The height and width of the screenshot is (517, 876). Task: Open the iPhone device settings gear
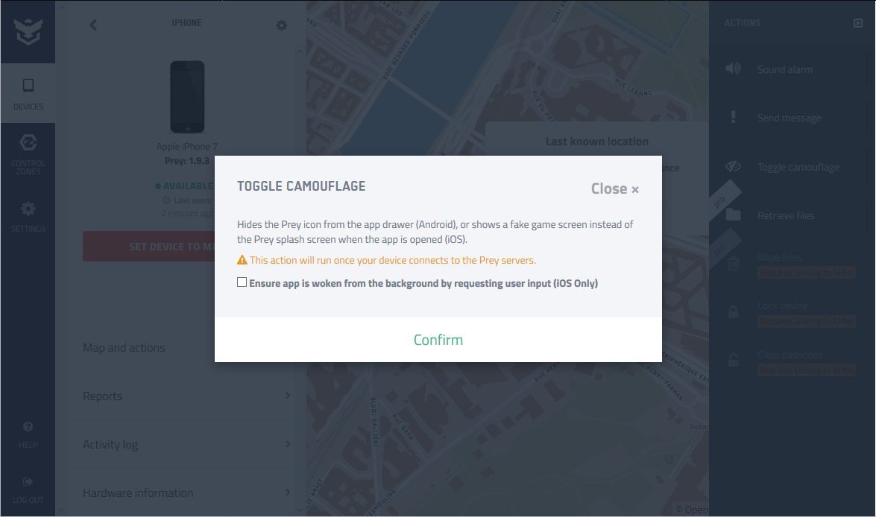pyautogui.click(x=282, y=25)
